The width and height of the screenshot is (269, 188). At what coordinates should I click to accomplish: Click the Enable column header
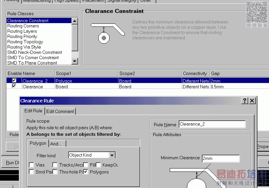(x=14, y=73)
